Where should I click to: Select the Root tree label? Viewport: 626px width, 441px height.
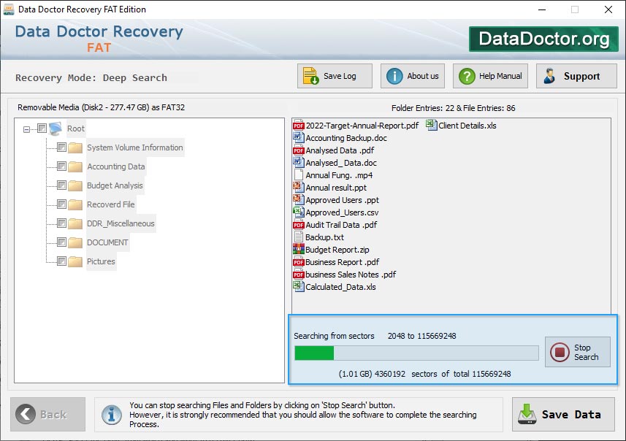pyautogui.click(x=76, y=129)
